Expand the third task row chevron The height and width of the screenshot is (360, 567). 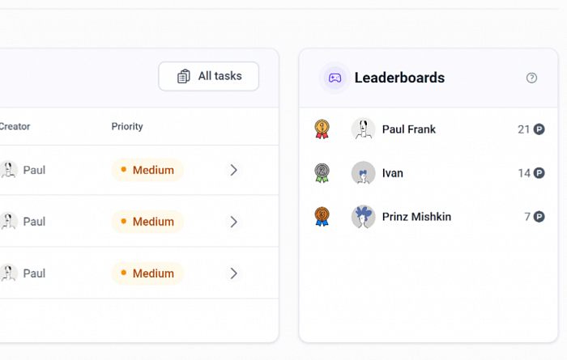233,273
